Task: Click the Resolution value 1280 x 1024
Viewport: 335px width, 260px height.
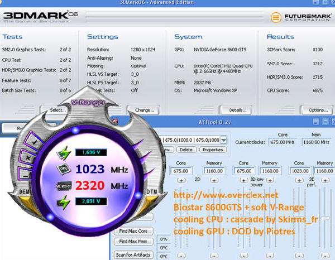Action: [143, 50]
